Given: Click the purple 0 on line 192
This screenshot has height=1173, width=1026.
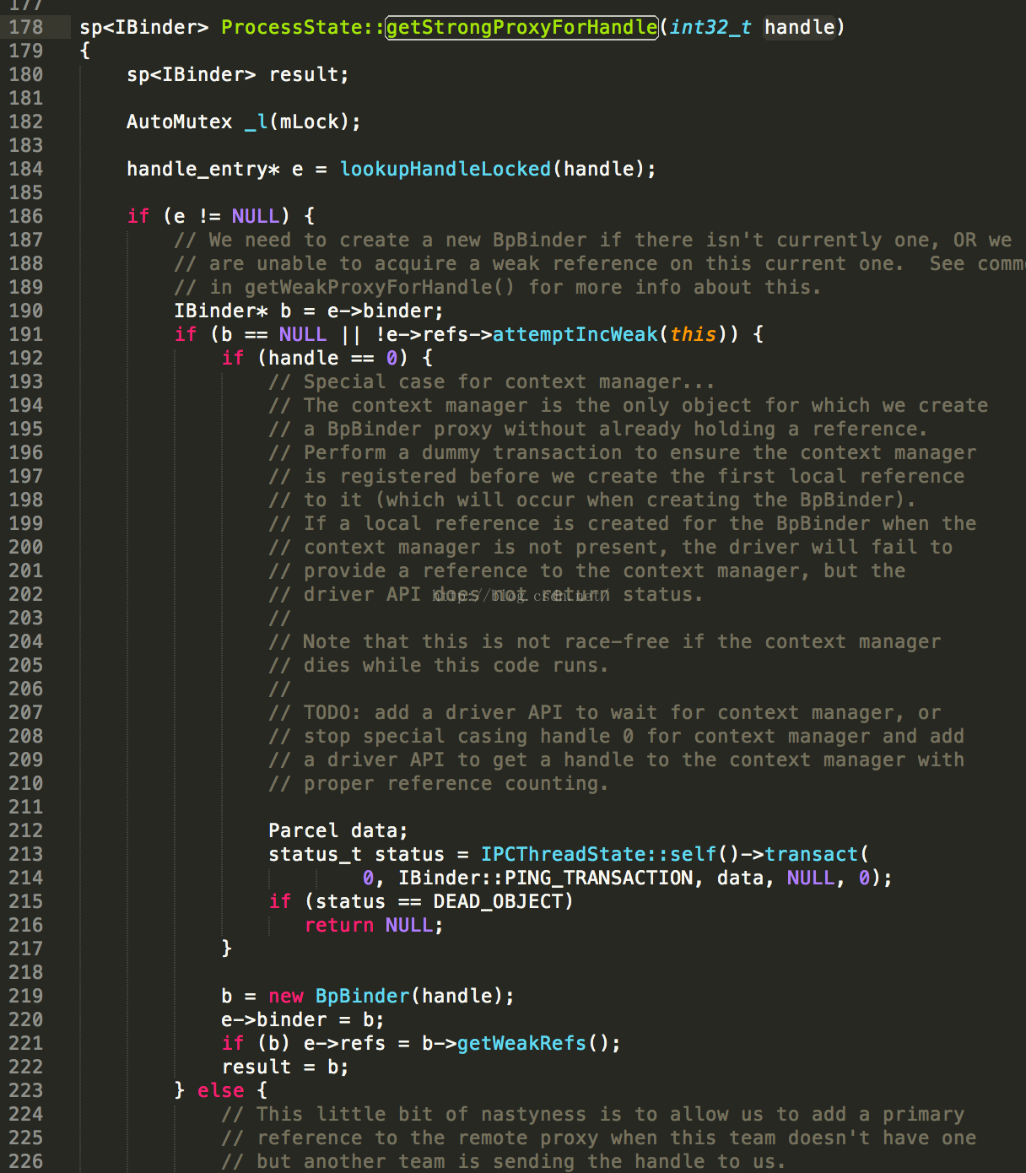Looking at the screenshot, I should (391, 358).
